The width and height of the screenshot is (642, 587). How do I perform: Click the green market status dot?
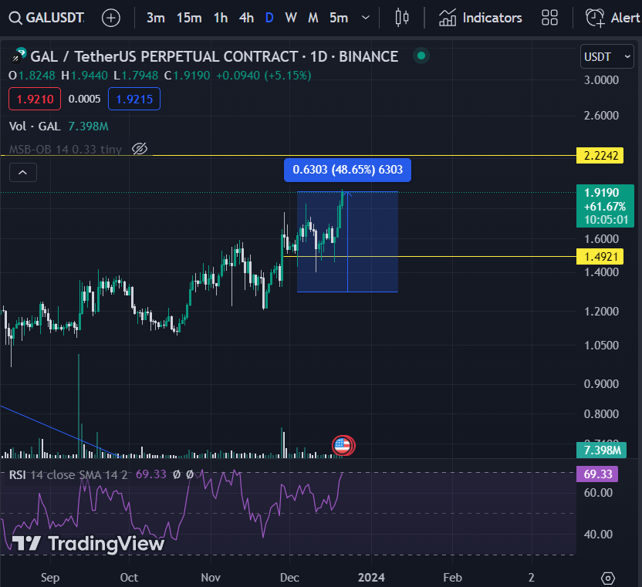(421, 56)
